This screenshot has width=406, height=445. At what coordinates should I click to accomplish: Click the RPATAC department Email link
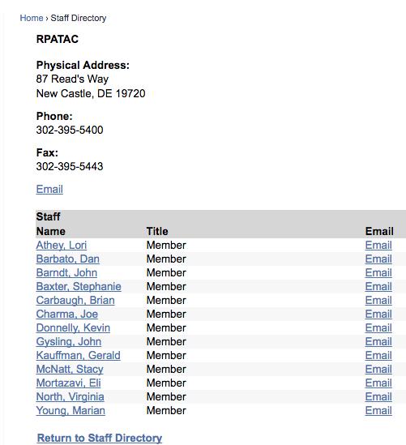[49, 190]
